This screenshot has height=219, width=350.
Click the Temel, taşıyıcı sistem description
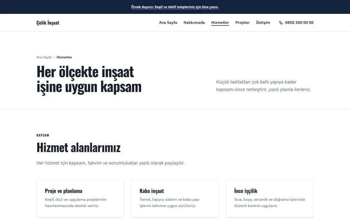[x=170, y=203]
